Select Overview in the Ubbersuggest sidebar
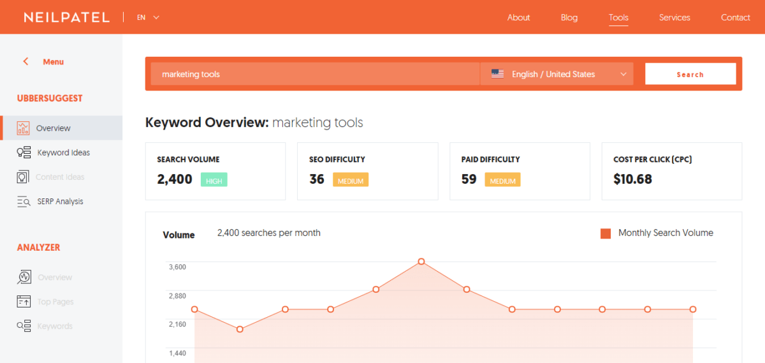Image resolution: width=765 pixels, height=363 pixels. 61,128
